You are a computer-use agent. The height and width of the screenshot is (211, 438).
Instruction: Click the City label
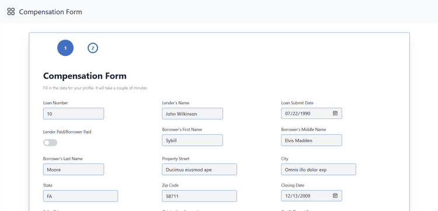pyautogui.click(x=284, y=159)
